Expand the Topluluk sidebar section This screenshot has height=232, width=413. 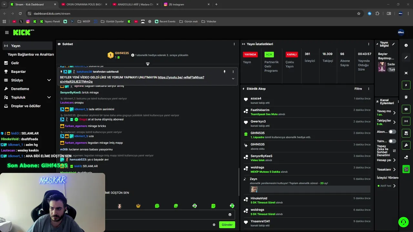[49, 97]
